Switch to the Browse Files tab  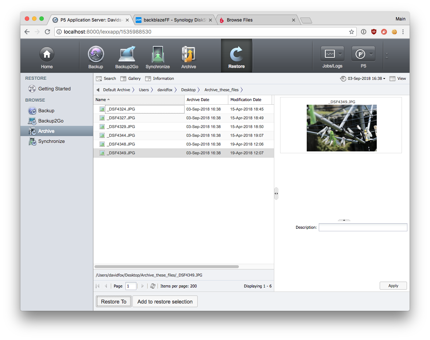point(256,20)
